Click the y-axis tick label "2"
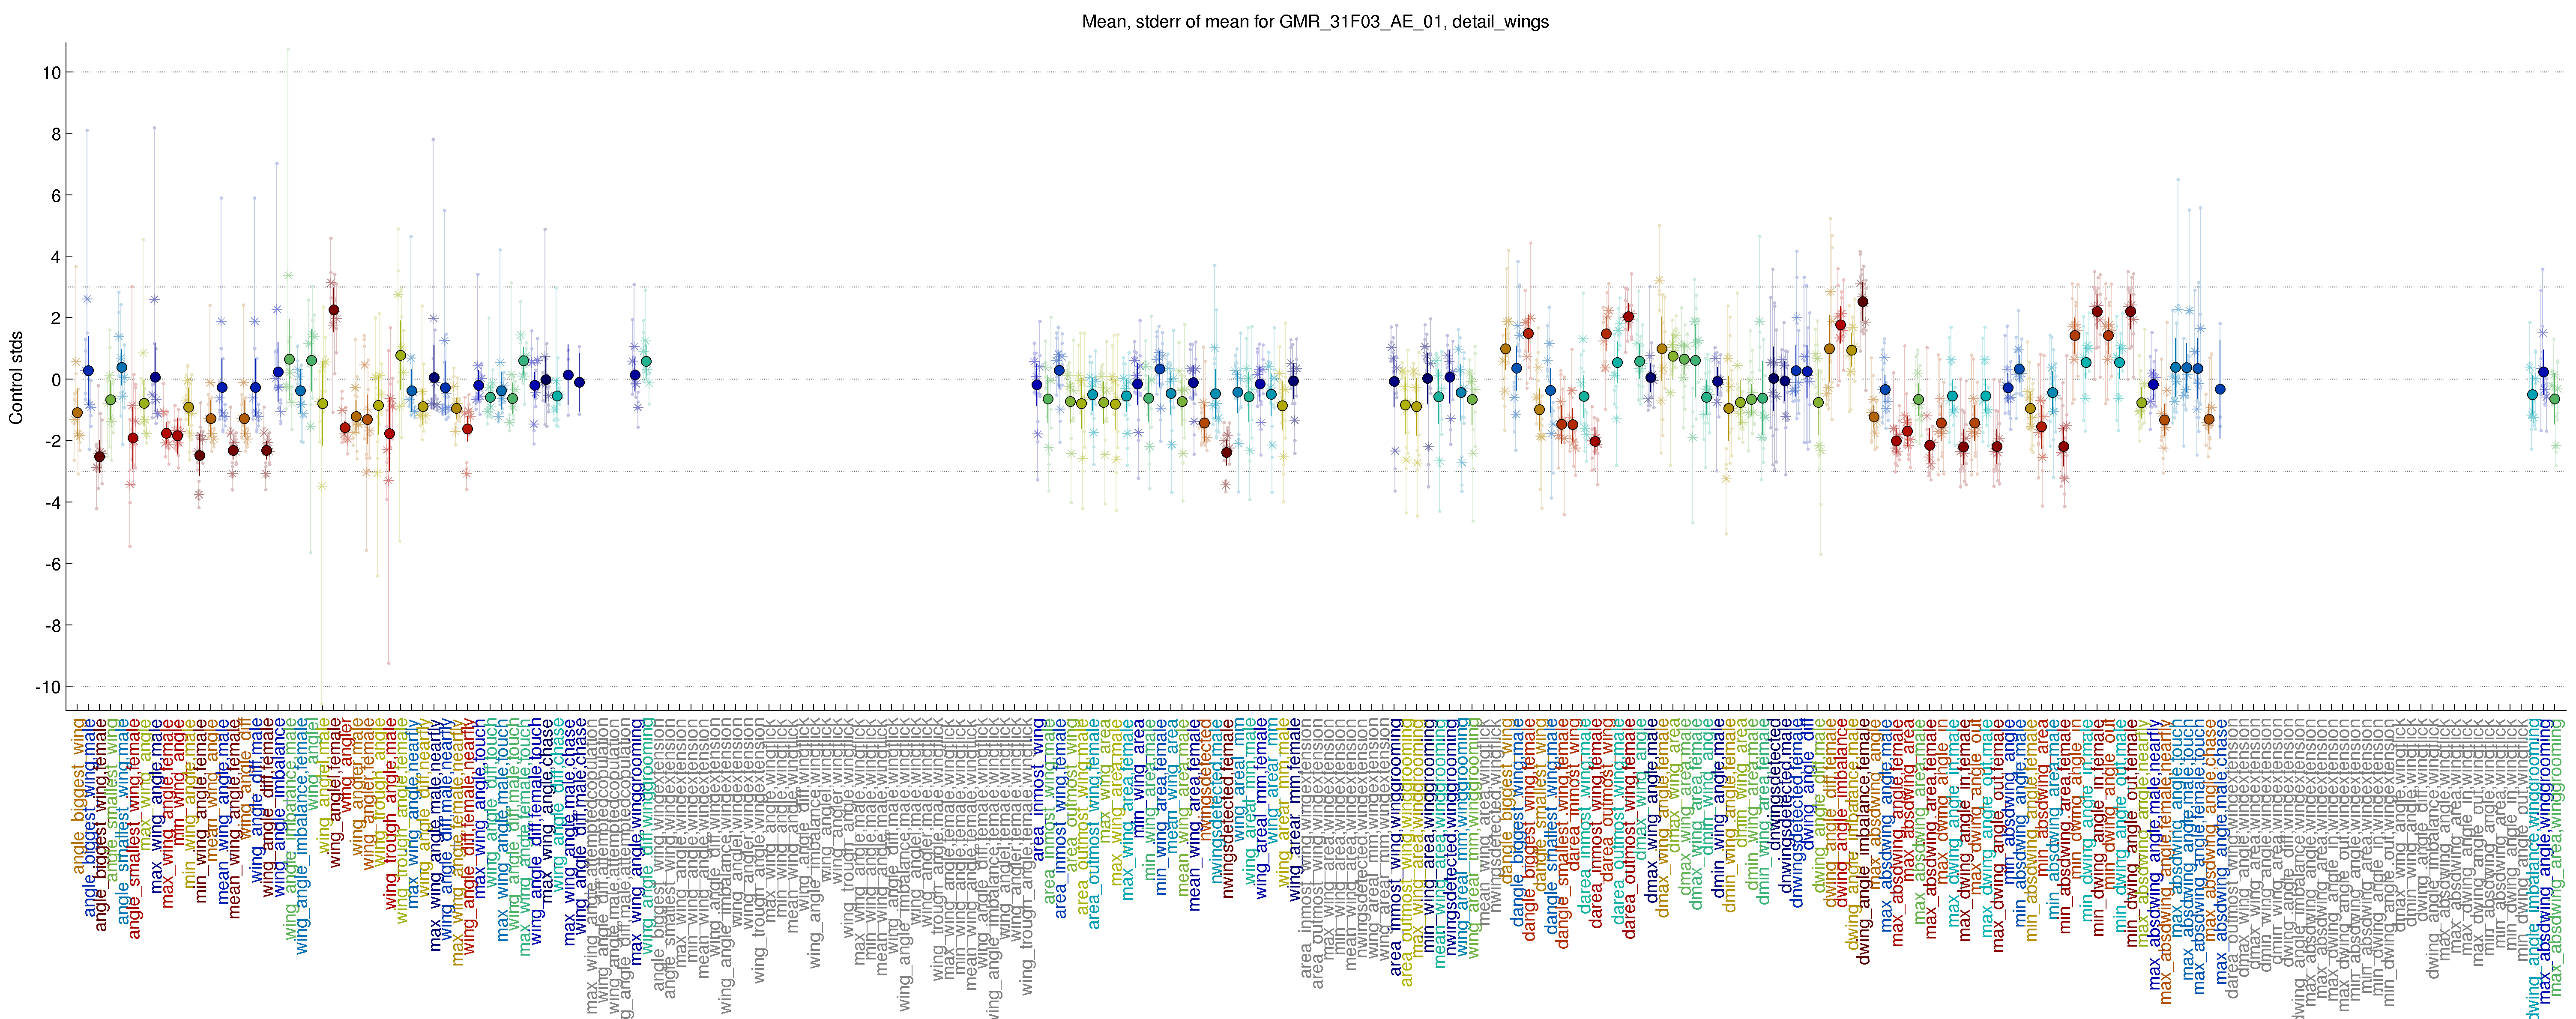Image resolution: width=2576 pixels, height=1019 pixels. [x=56, y=318]
